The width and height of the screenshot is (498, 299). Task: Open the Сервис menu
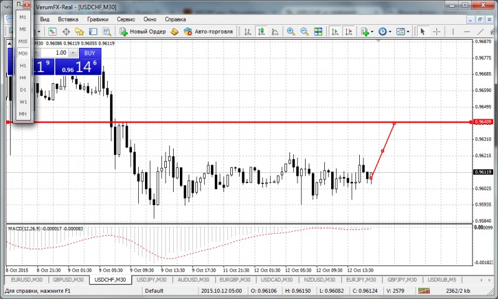[x=126, y=19]
